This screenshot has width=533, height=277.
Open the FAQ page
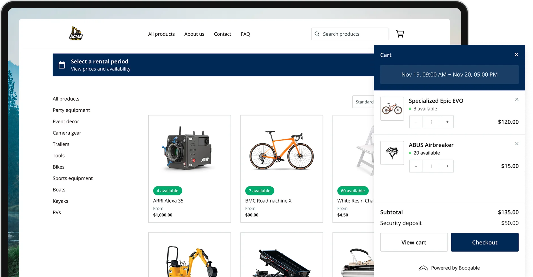pos(245,34)
